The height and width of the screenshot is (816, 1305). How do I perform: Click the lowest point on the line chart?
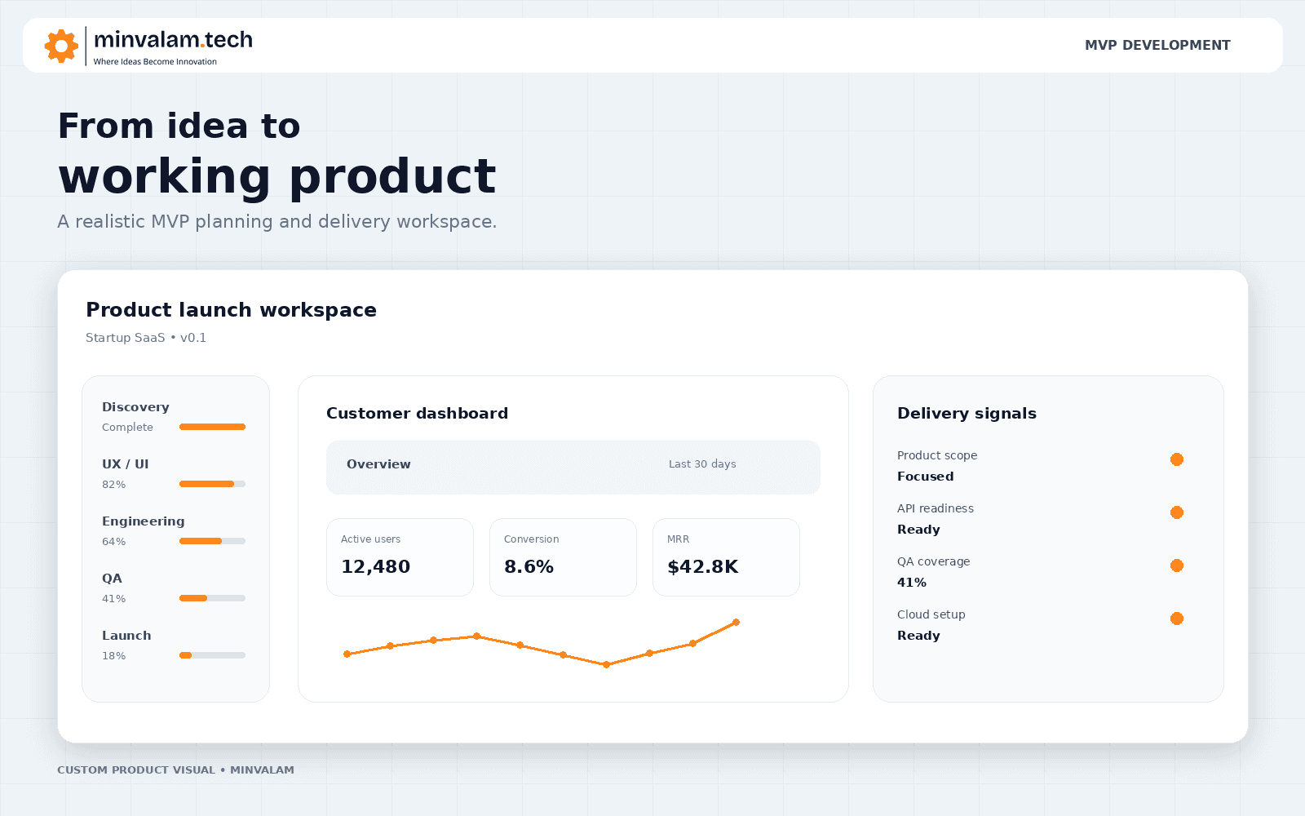pos(606,665)
